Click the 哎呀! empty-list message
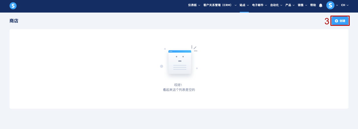 [x=178, y=85]
